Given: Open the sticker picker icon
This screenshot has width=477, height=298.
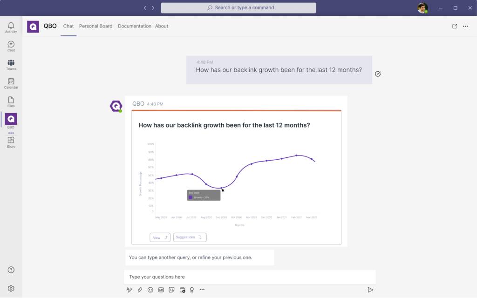Looking at the screenshot, I should (172, 290).
